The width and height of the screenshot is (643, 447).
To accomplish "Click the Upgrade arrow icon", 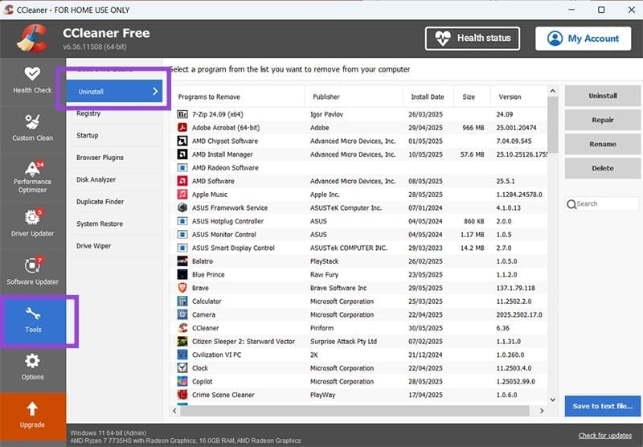I will click(33, 410).
